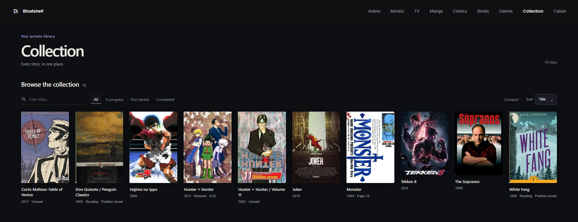Click the "Browse the collection" heading
This screenshot has height=222, width=578.
[50, 85]
